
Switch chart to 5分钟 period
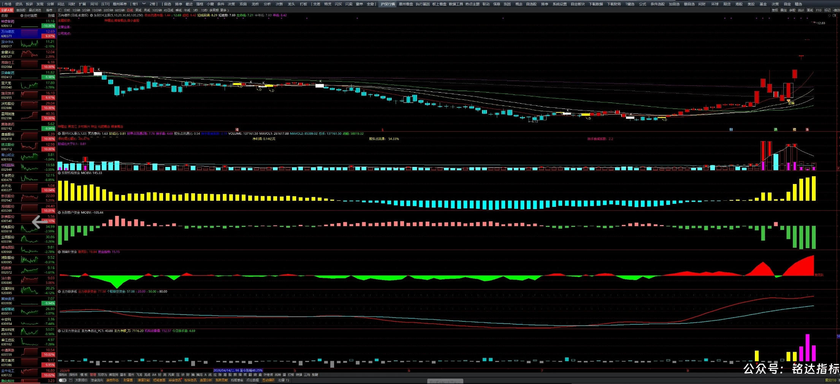86,10
